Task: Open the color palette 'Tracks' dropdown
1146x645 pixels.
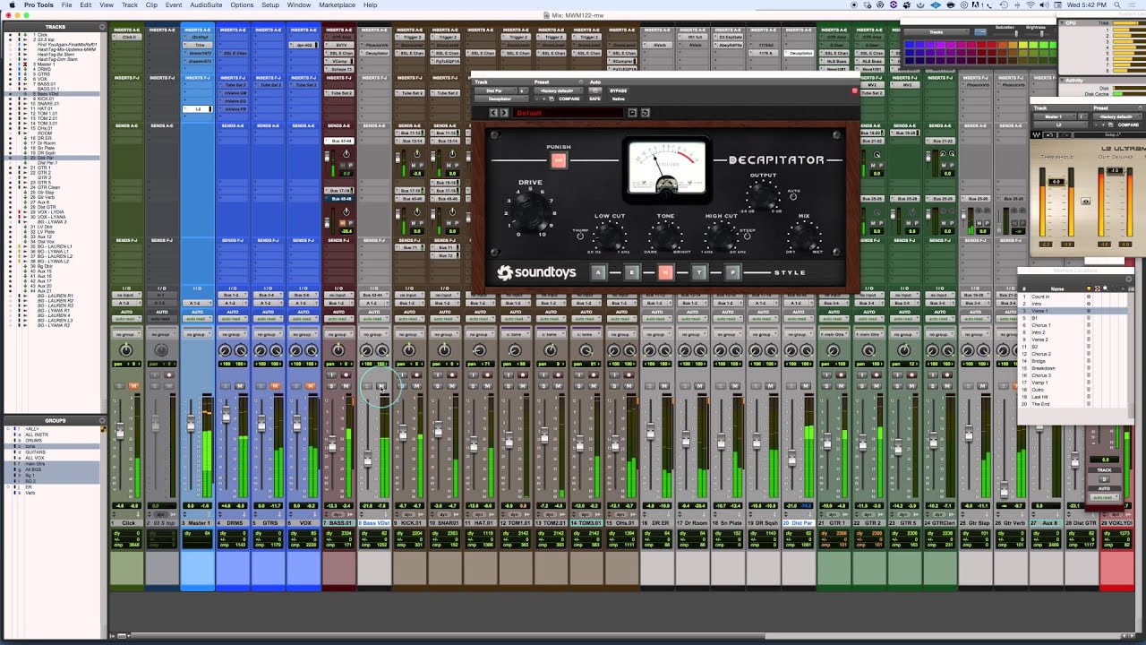Action: (936, 32)
